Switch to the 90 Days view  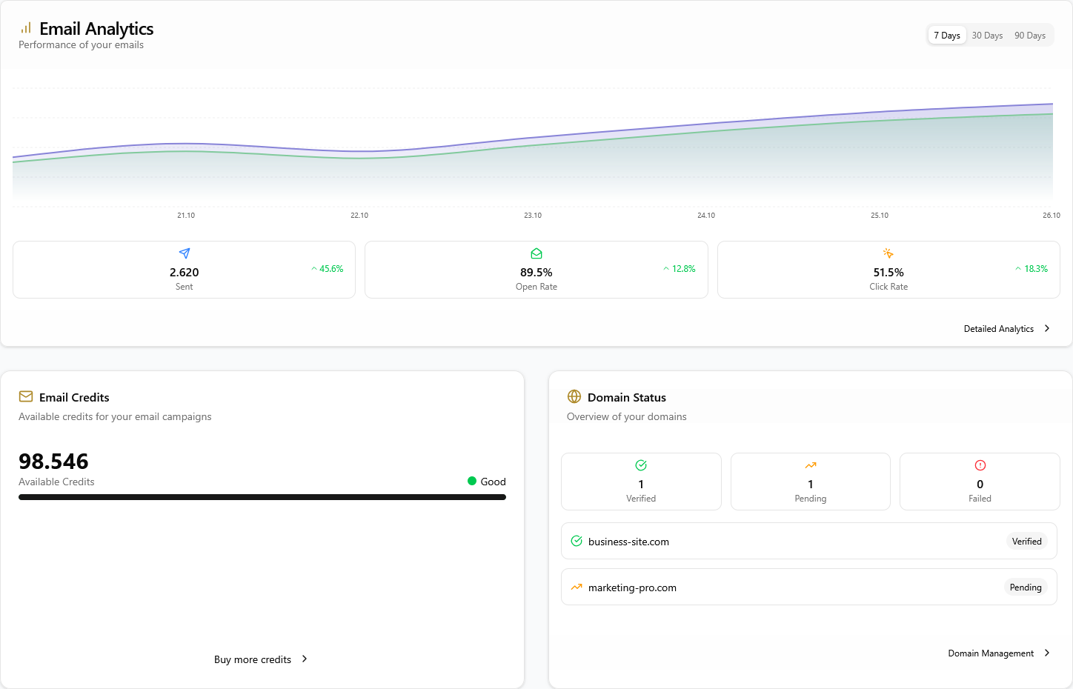click(1030, 35)
